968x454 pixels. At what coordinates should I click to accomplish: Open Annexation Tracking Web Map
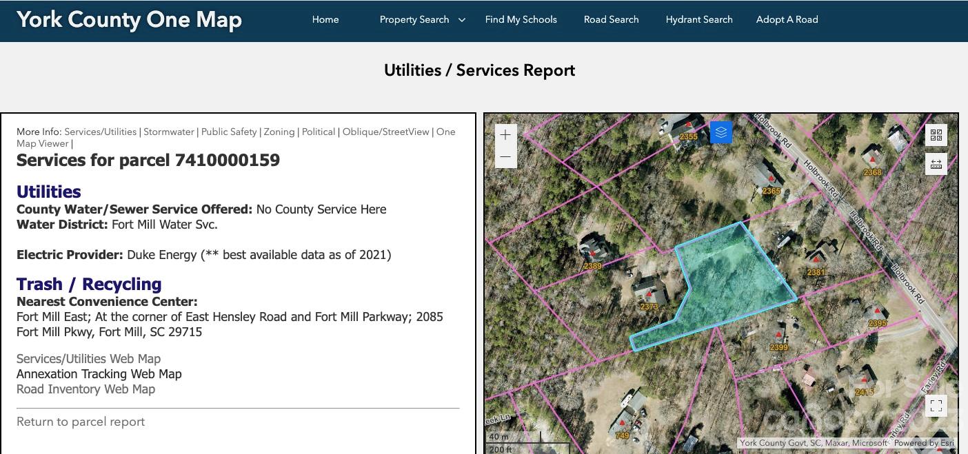[x=99, y=374]
